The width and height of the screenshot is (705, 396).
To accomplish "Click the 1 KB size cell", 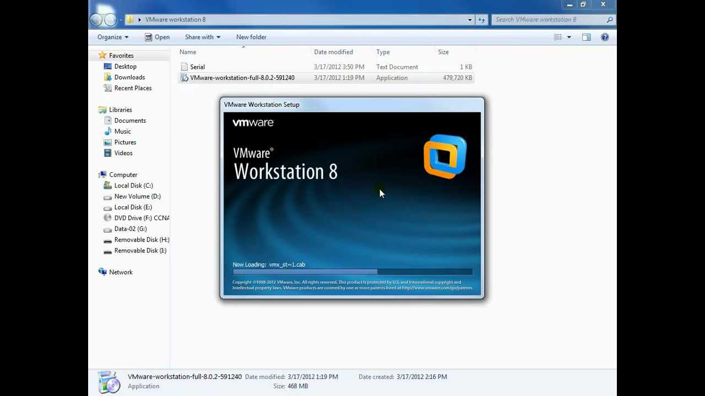I will click(466, 67).
